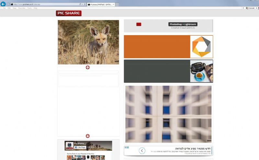Open the File menu
259x160 pixels.
click(x=4, y=8)
